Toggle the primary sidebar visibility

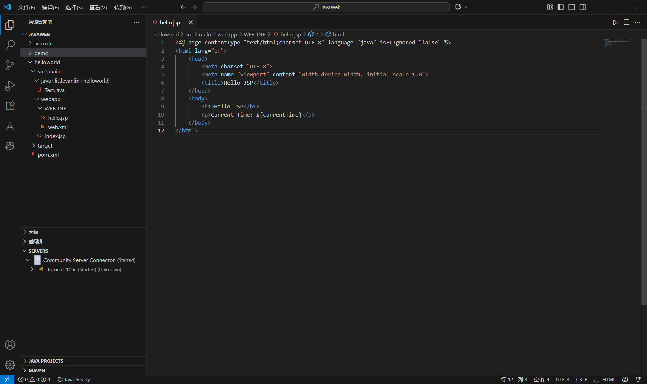pyautogui.click(x=561, y=7)
